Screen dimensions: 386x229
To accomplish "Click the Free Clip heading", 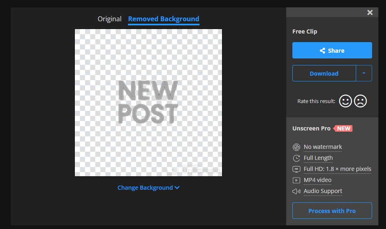I will (x=305, y=31).
